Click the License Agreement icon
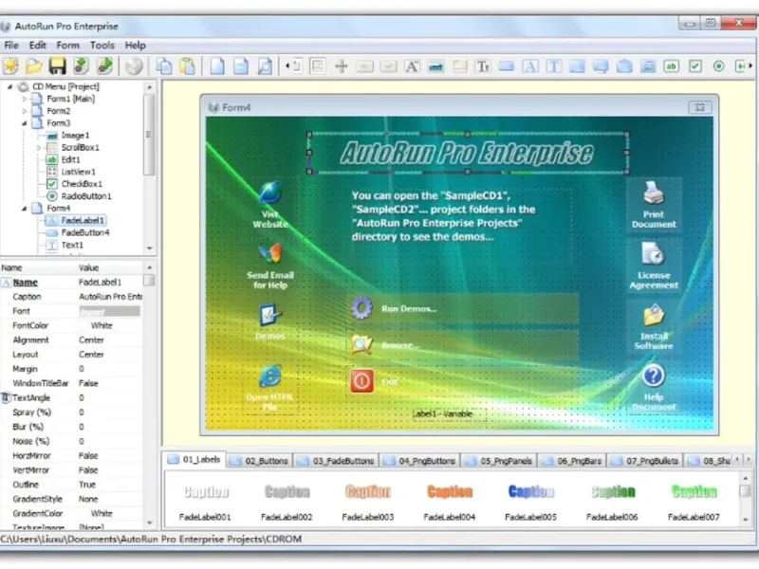This screenshot has height=569, width=759. [654, 253]
